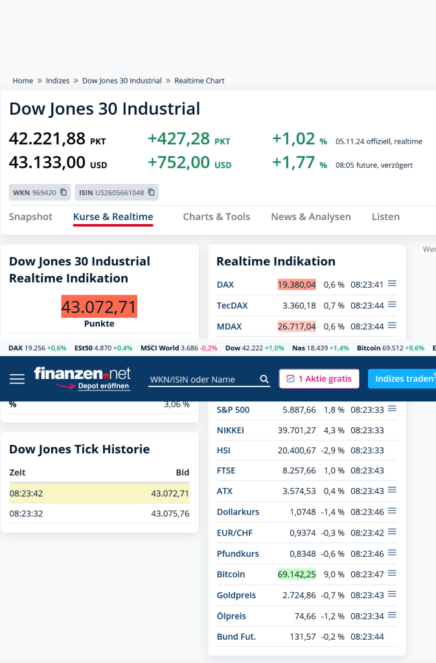Open the list menu for DAX row
436x663 pixels.
[x=392, y=284]
